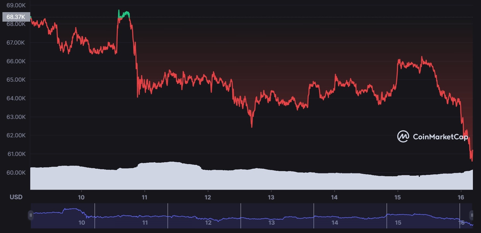Click date 15 on main x-axis
Screen dimensions: 481x233
coord(398,197)
